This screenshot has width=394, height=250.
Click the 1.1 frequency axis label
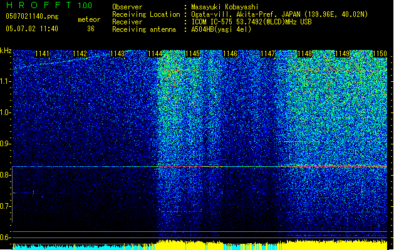[x=6, y=81]
